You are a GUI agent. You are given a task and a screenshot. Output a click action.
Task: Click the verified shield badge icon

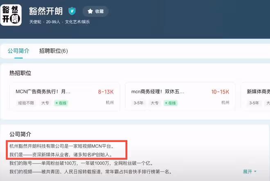tap(72, 11)
